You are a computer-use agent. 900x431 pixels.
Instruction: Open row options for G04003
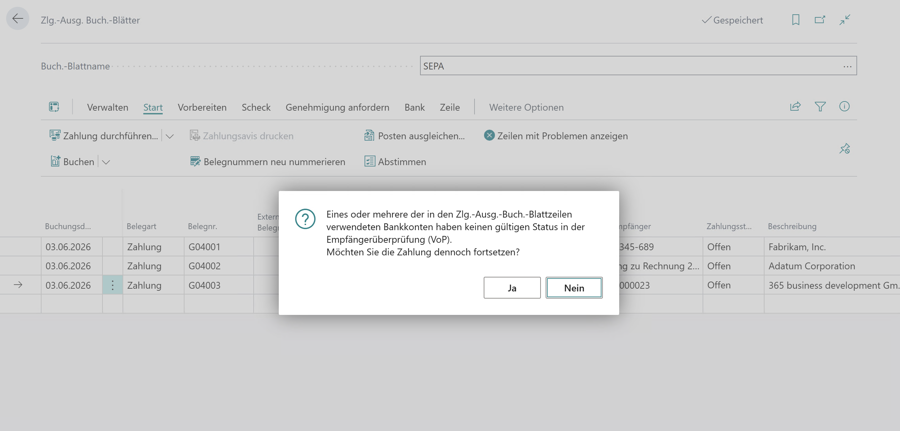[112, 285]
